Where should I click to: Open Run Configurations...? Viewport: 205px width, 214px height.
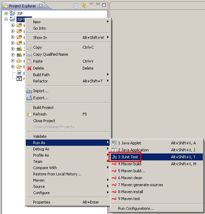click(x=157, y=208)
